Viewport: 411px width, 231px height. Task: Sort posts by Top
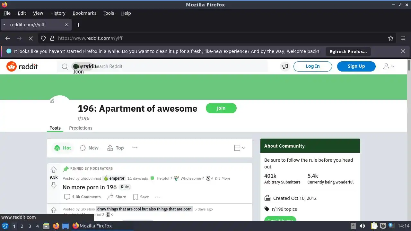[x=115, y=148]
